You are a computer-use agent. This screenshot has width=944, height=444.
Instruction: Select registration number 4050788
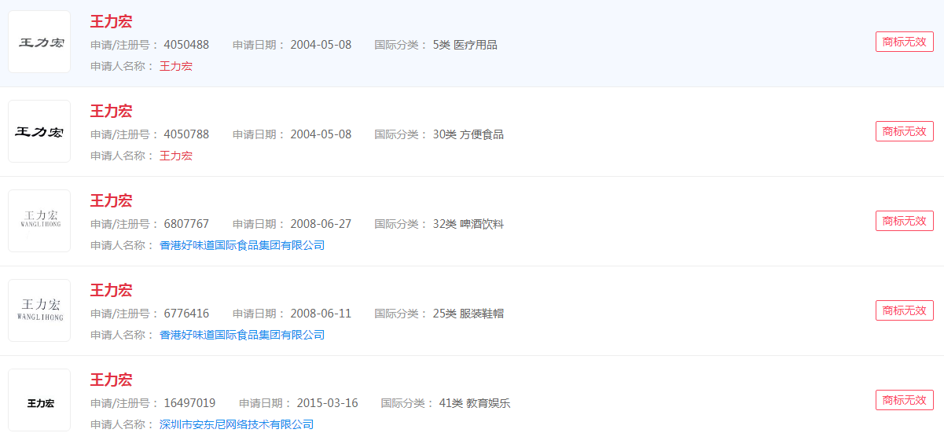tap(186, 134)
